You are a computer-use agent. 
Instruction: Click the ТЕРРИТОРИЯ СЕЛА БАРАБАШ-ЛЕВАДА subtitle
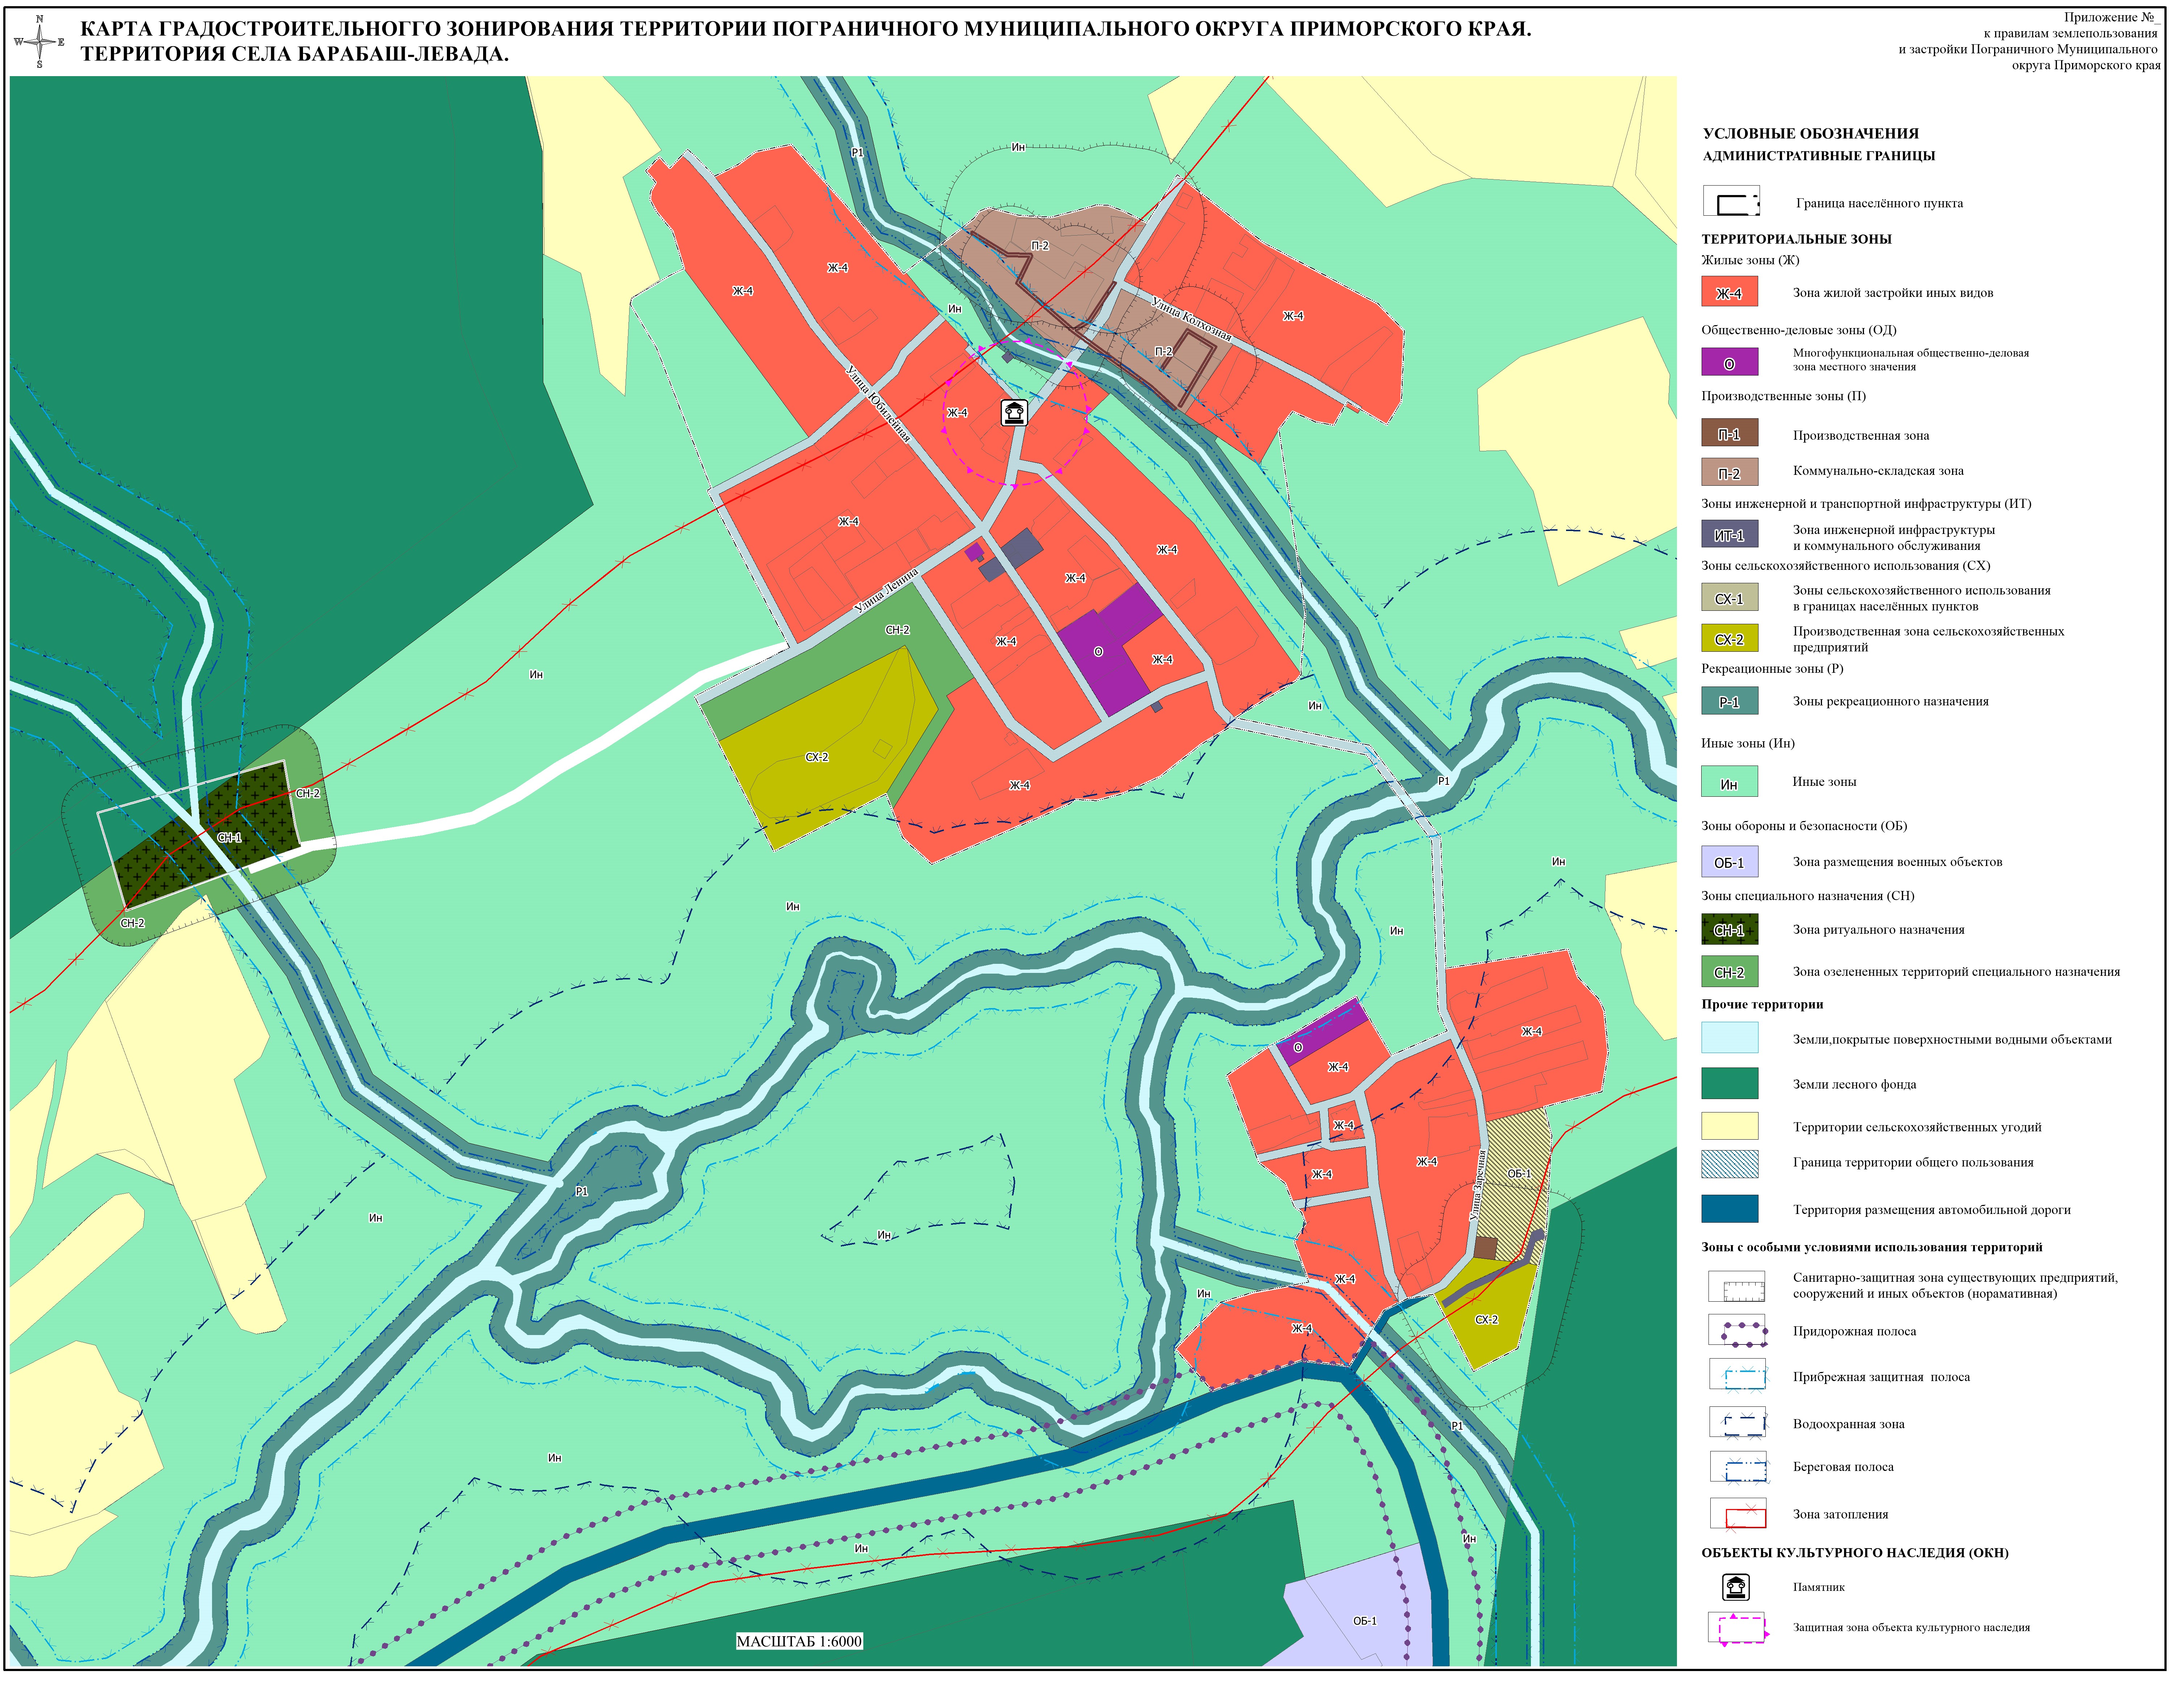(295, 54)
